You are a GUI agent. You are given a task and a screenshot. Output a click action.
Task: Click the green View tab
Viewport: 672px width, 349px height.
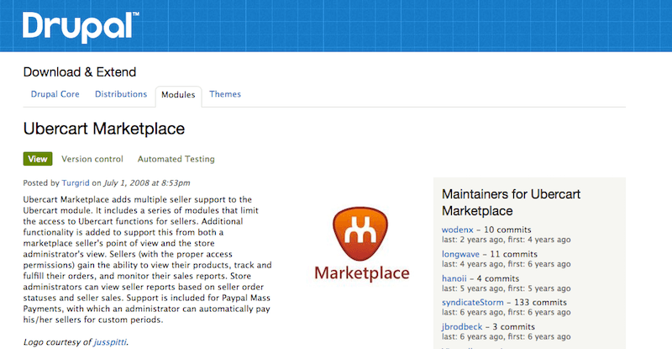coord(38,159)
